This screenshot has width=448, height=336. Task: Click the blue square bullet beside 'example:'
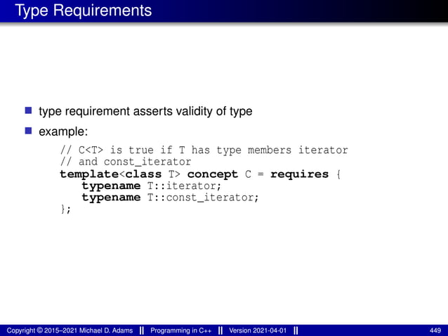[x=28, y=131]
